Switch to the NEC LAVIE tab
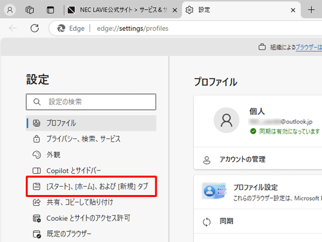The width and height of the screenshot is (322, 242). pos(122,10)
